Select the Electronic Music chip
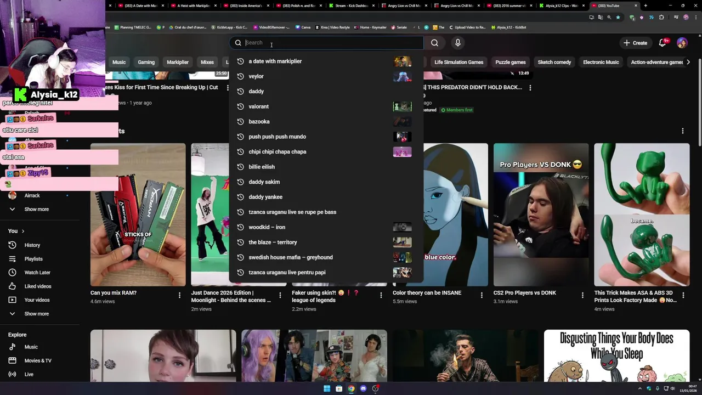Viewport: 702px width, 395px height. pos(601,62)
